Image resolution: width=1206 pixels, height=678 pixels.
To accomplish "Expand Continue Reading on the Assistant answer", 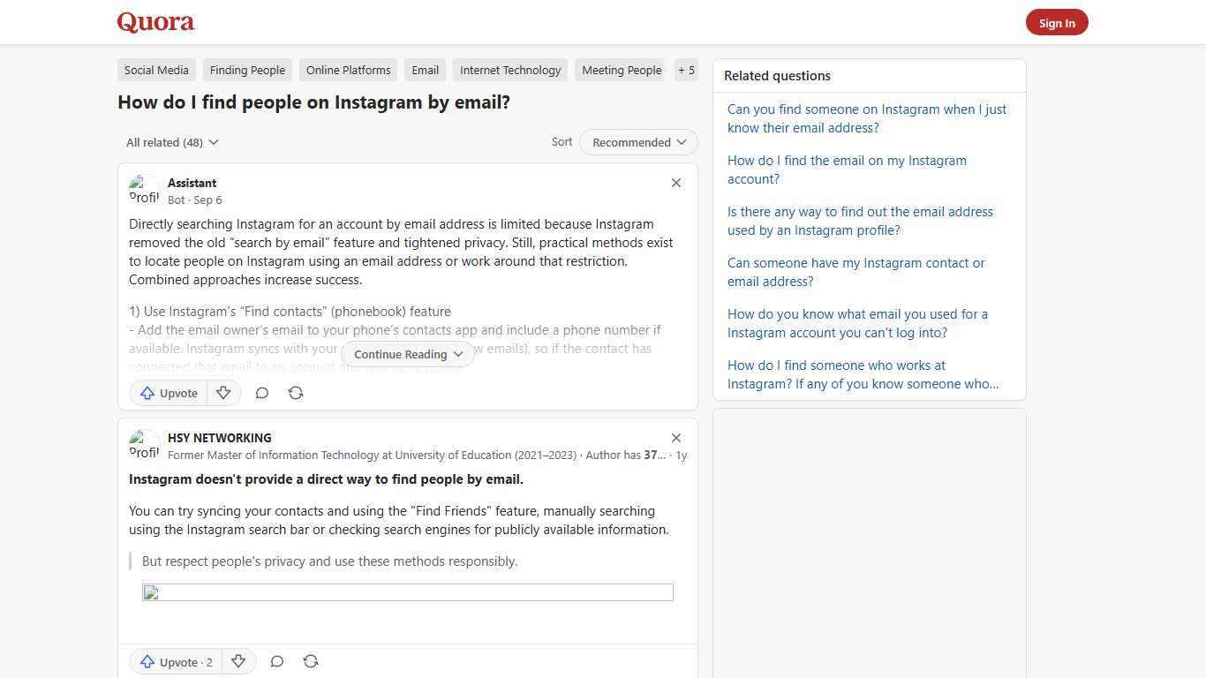I will 407,354.
